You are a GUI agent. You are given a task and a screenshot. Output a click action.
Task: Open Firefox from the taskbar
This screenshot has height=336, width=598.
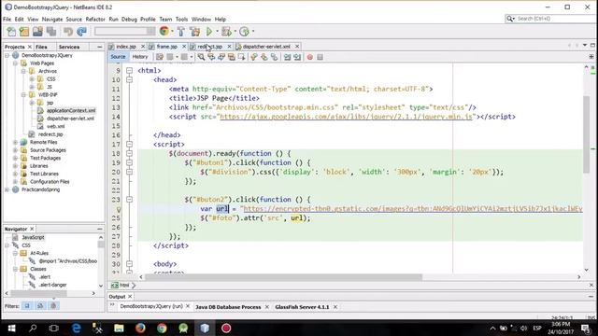pyautogui.click(x=140, y=328)
